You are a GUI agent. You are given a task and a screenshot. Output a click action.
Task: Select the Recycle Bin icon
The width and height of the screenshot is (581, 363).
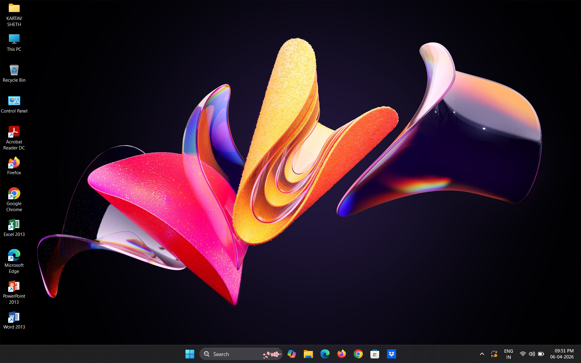click(x=14, y=70)
